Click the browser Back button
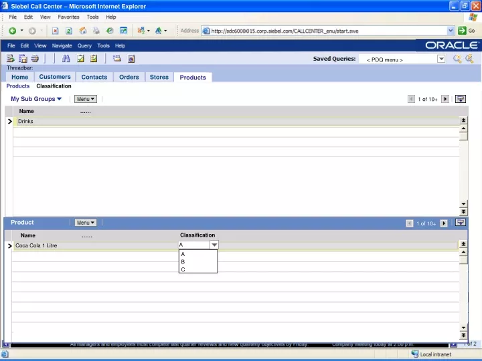482x361 pixels. click(12, 31)
